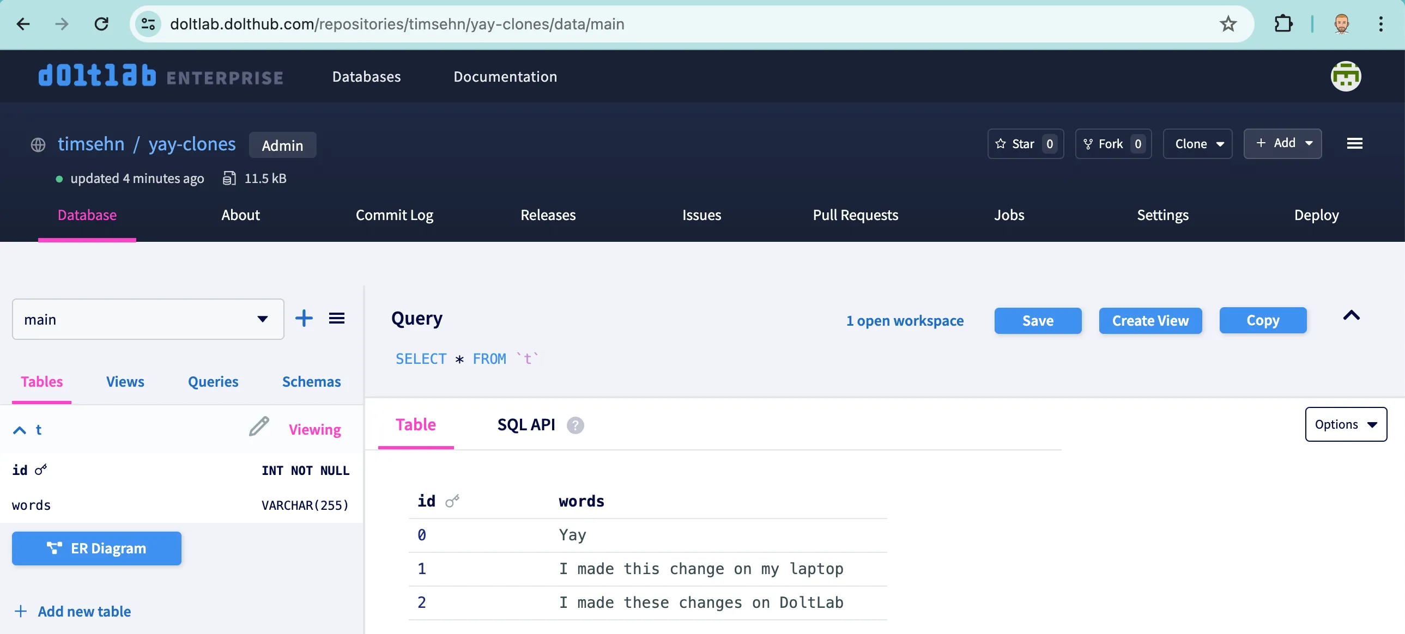
Task: Click the pencil edit icon for table t
Action: pos(258,427)
